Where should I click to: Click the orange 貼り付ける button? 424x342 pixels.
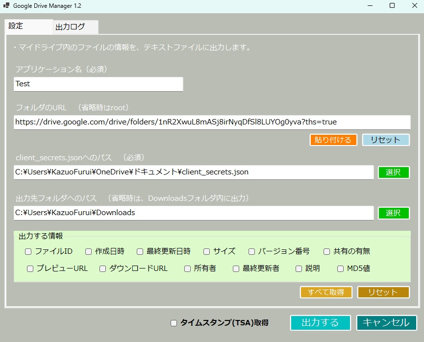coord(333,140)
